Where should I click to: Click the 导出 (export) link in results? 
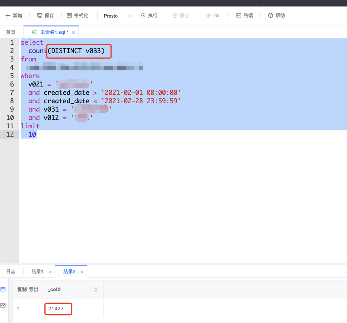[x=33, y=290]
